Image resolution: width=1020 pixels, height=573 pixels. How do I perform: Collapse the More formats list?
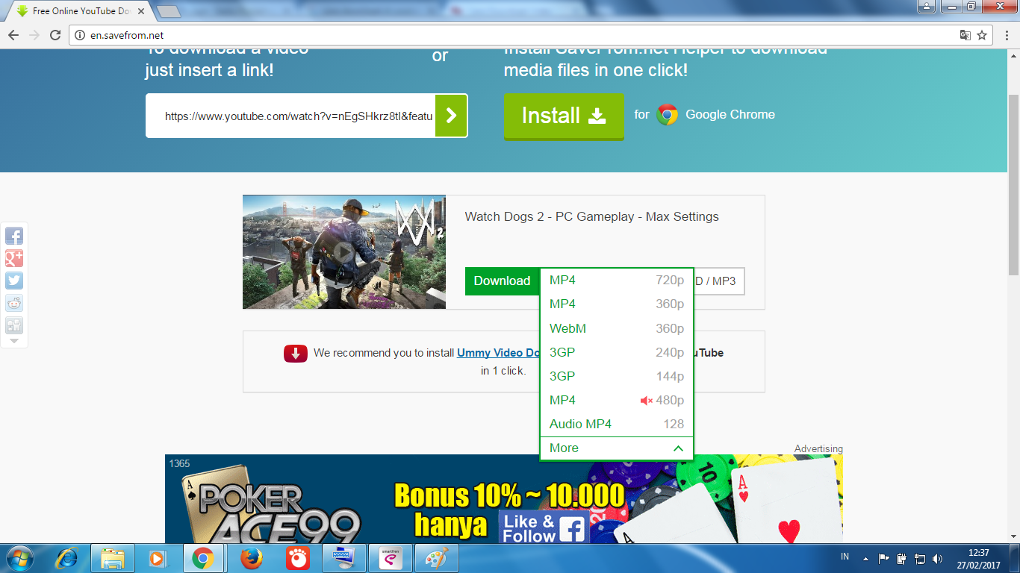pyautogui.click(x=617, y=448)
